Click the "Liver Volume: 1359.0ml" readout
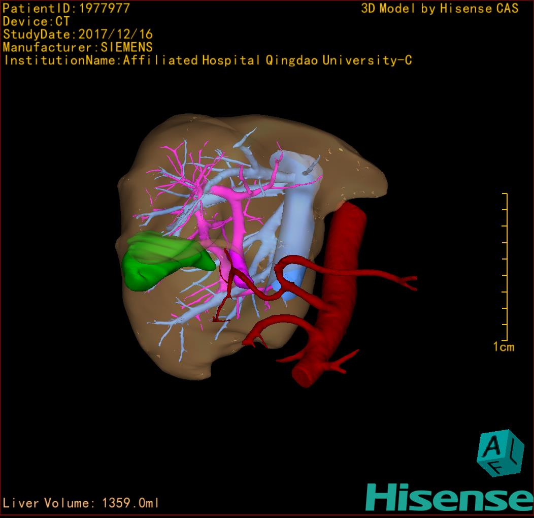This screenshot has width=534, height=518. tap(81, 503)
